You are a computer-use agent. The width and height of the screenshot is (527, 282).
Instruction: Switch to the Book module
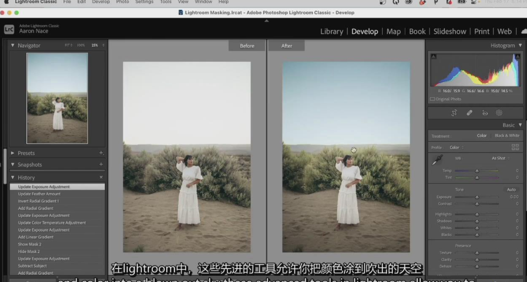[417, 31]
